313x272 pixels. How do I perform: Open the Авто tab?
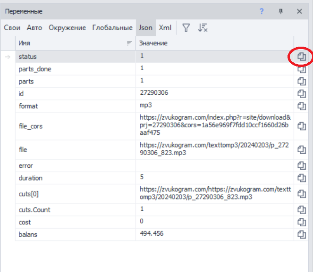[34, 28]
